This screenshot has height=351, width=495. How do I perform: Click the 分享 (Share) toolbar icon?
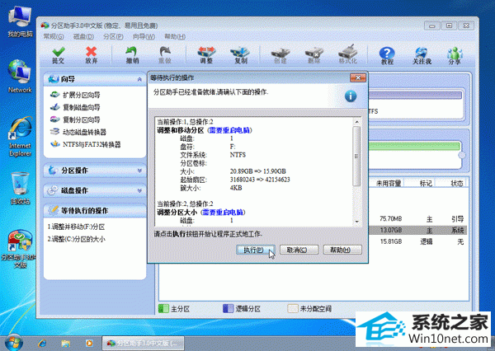tap(455, 55)
